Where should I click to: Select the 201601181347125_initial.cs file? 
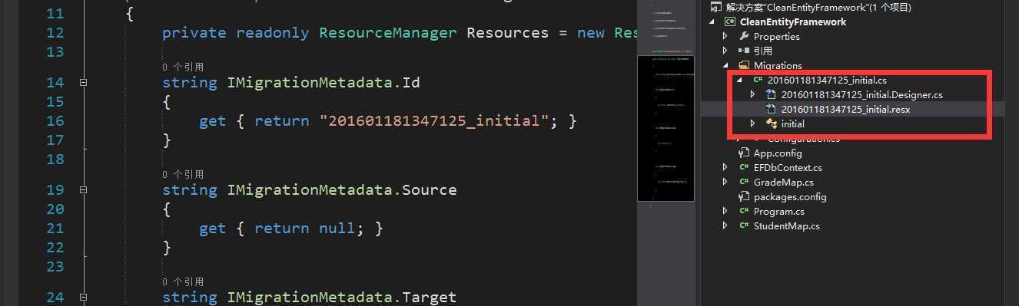tap(827, 80)
